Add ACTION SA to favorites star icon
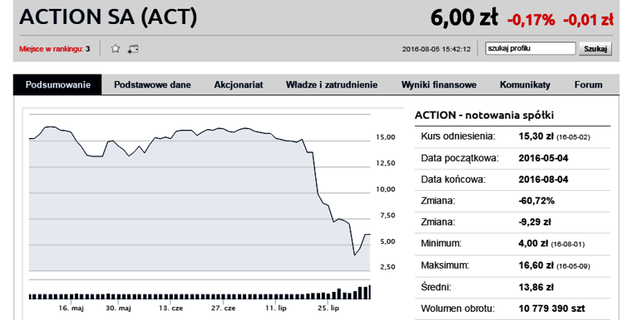 pos(115,49)
